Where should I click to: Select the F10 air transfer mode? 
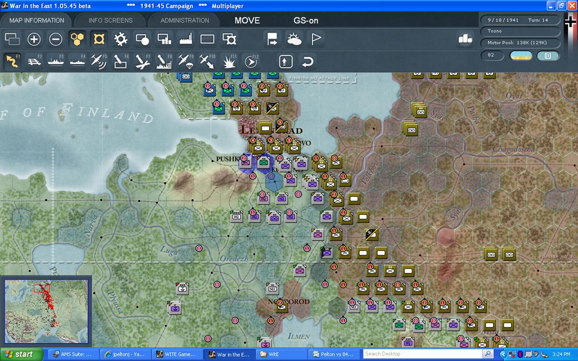pos(207,61)
